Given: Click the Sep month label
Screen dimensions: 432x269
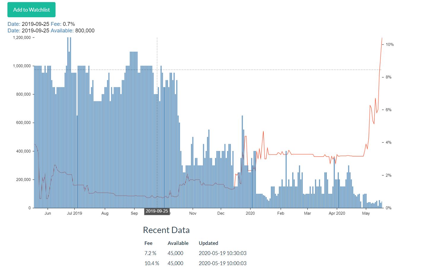Looking at the screenshot, I should [134, 213].
